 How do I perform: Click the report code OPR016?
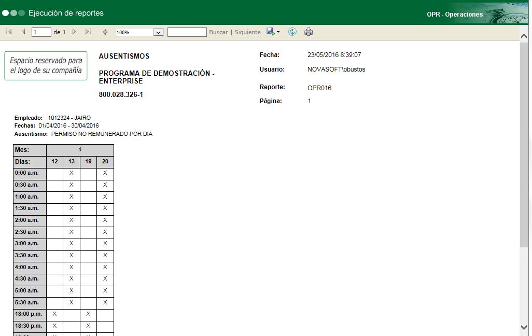click(x=319, y=88)
